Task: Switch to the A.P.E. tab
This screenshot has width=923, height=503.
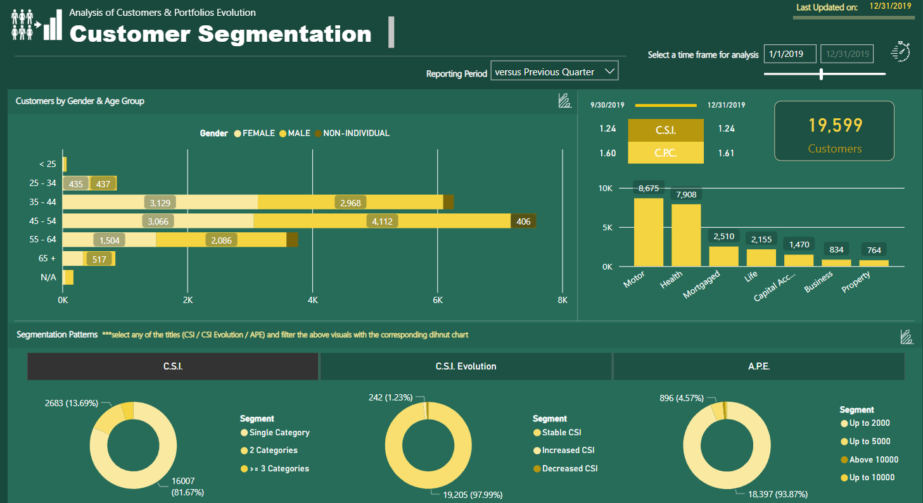Action: point(758,366)
